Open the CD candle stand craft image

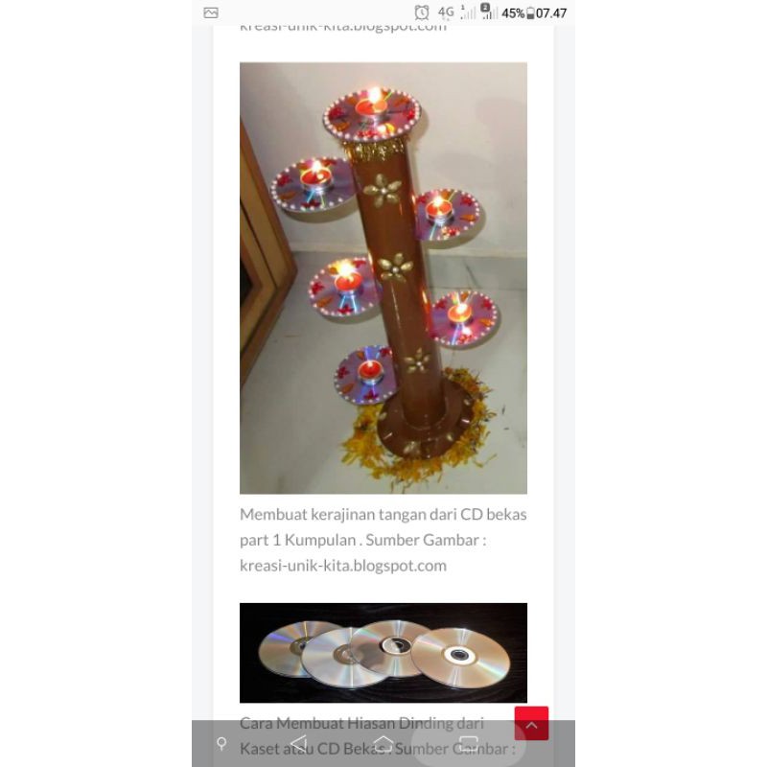pos(383,278)
